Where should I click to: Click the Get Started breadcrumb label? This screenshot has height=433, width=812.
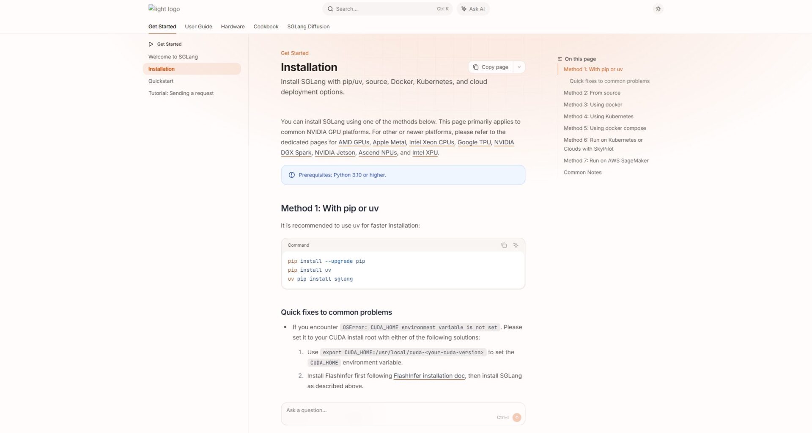point(295,53)
